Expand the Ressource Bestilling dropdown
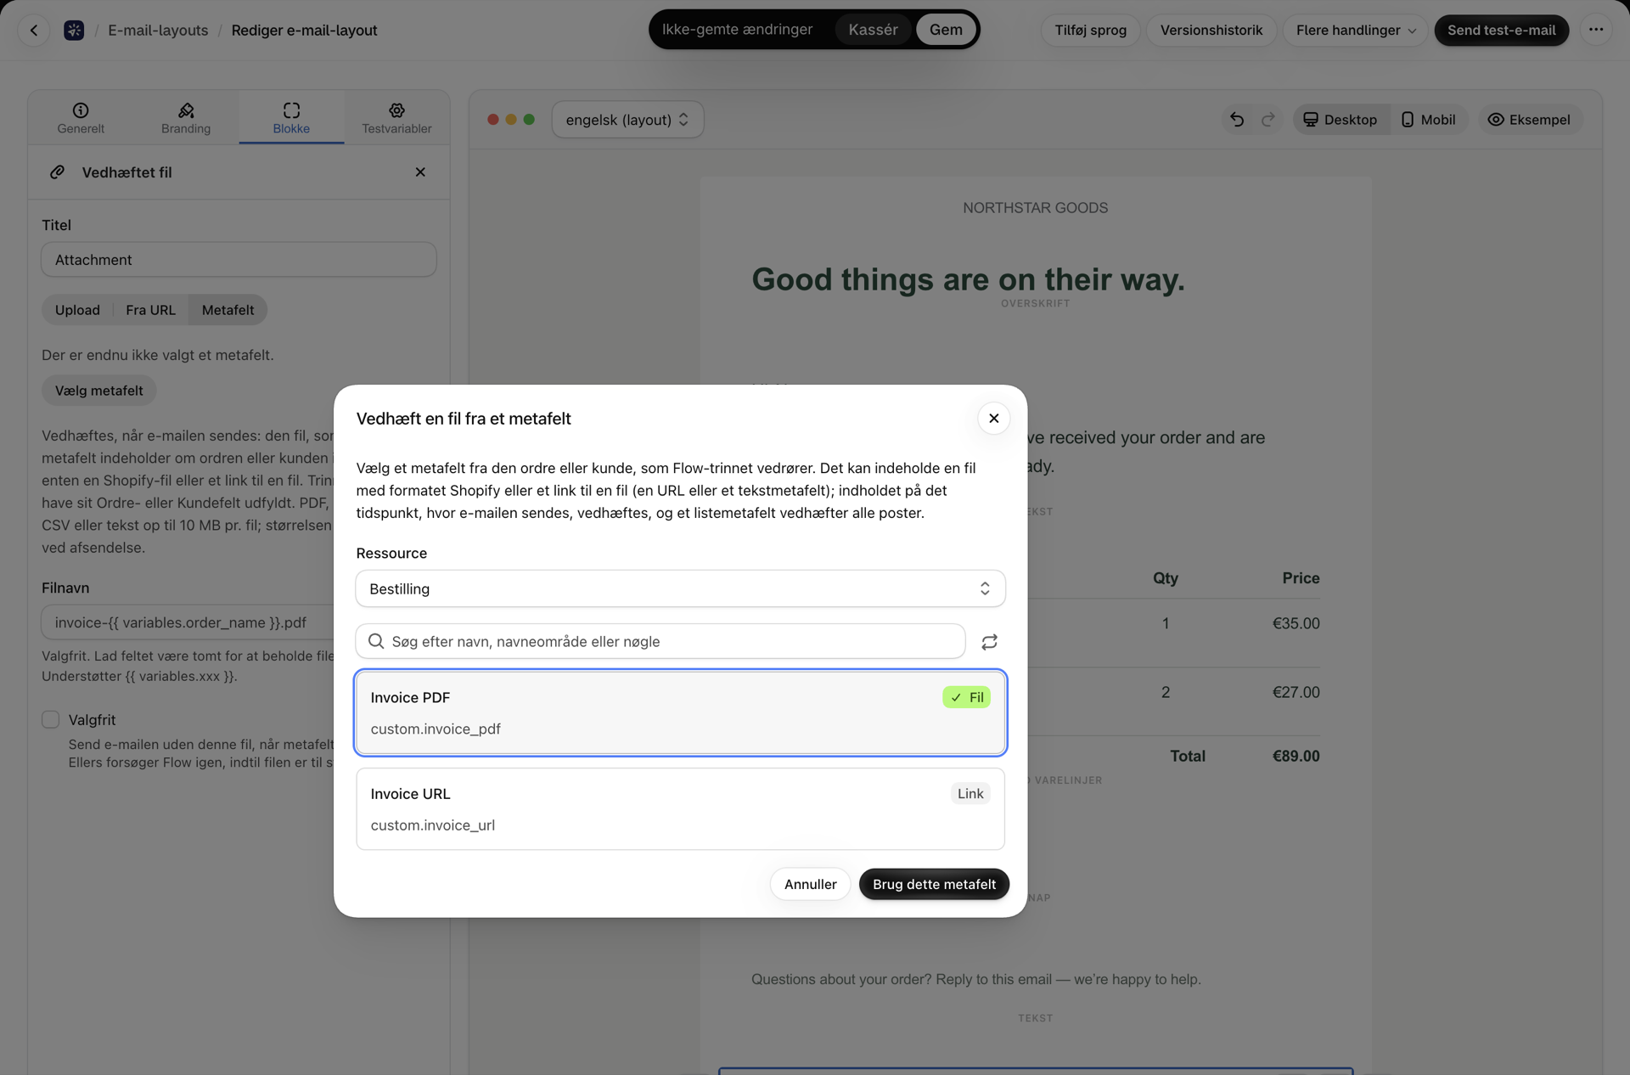1630x1075 pixels. click(680, 588)
